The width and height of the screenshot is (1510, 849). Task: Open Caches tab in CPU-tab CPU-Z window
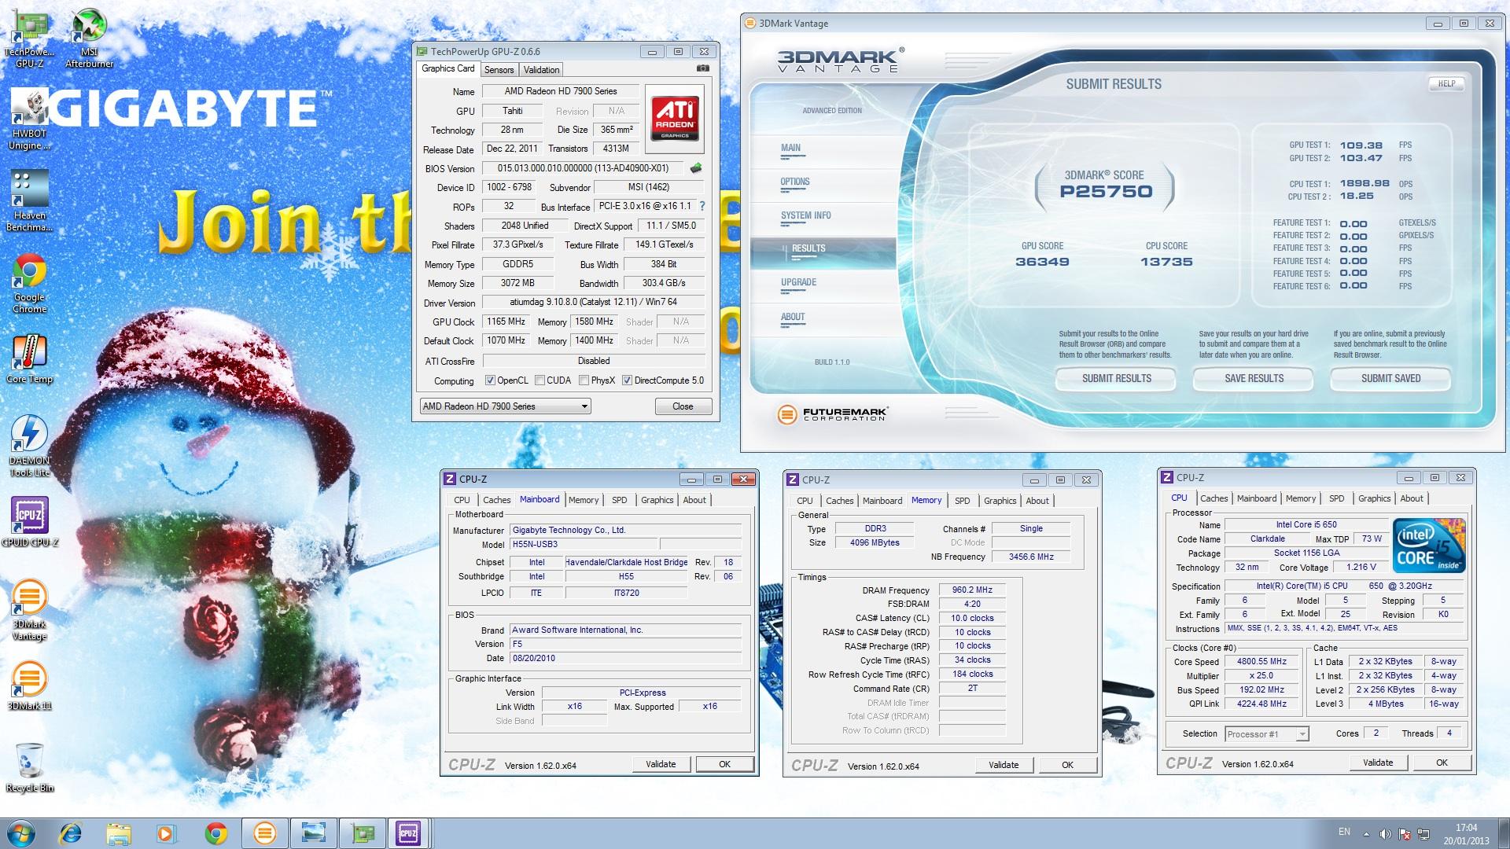coord(1214,498)
